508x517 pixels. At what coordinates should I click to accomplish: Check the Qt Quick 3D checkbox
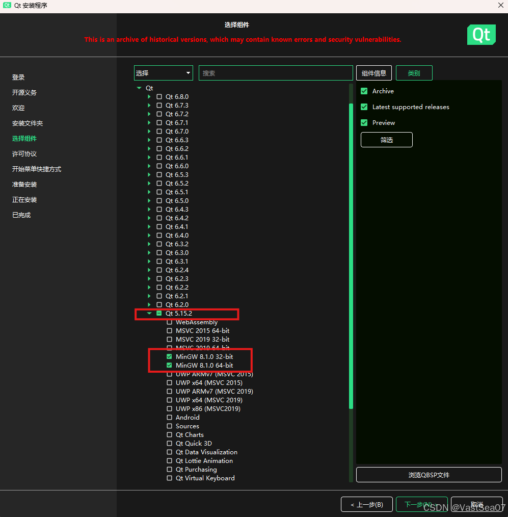click(169, 444)
